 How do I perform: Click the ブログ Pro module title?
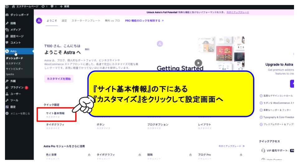click(204, 155)
